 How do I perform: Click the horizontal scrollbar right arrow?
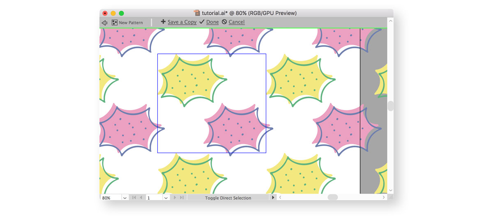click(x=384, y=197)
